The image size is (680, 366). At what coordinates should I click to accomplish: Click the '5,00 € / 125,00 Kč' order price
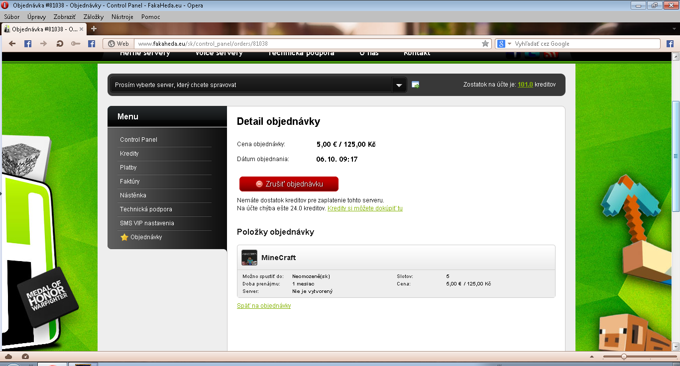(346, 145)
